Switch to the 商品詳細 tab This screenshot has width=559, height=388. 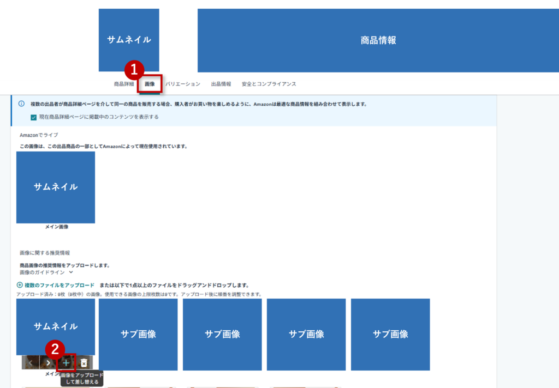point(124,83)
